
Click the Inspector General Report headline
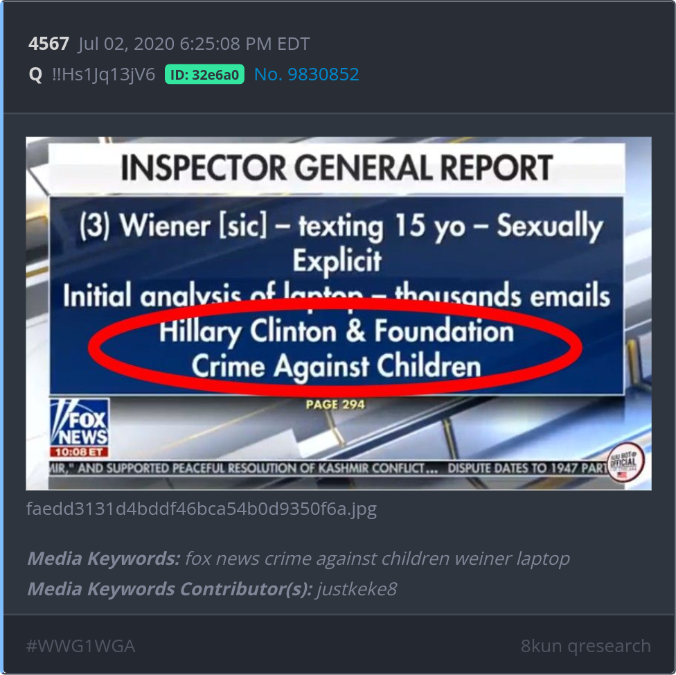337,167
